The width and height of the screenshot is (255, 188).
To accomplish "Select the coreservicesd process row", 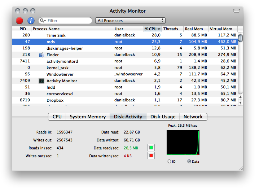I will 125,94.
